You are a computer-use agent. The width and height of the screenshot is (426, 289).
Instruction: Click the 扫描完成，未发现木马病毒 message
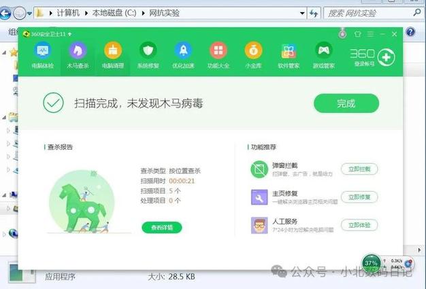click(x=139, y=103)
